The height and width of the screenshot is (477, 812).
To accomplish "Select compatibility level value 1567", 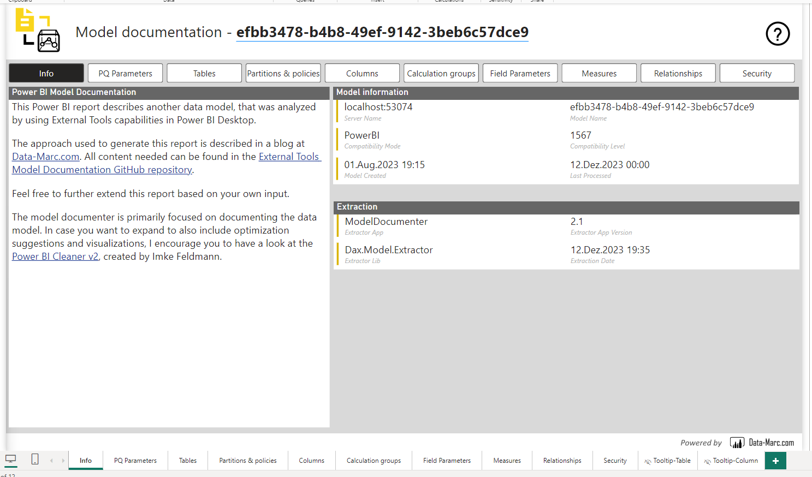I will [580, 135].
